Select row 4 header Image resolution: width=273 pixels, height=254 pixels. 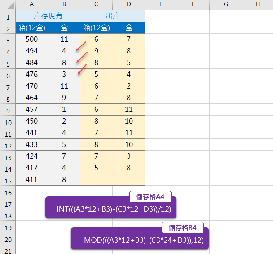pos(8,51)
